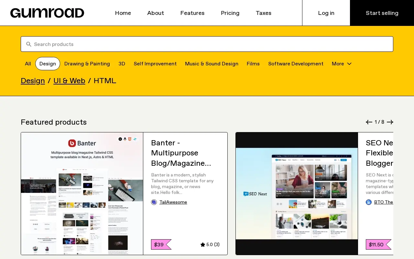Viewport: 414px width, 259px height.
Task: Go to next featured products page
Action: [x=390, y=122]
